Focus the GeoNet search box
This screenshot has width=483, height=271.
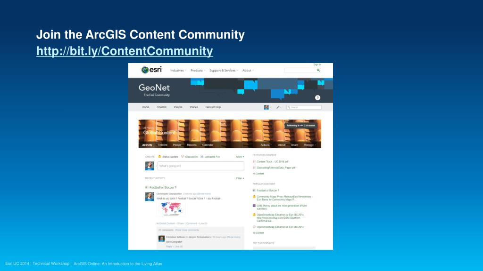[x=304, y=107]
